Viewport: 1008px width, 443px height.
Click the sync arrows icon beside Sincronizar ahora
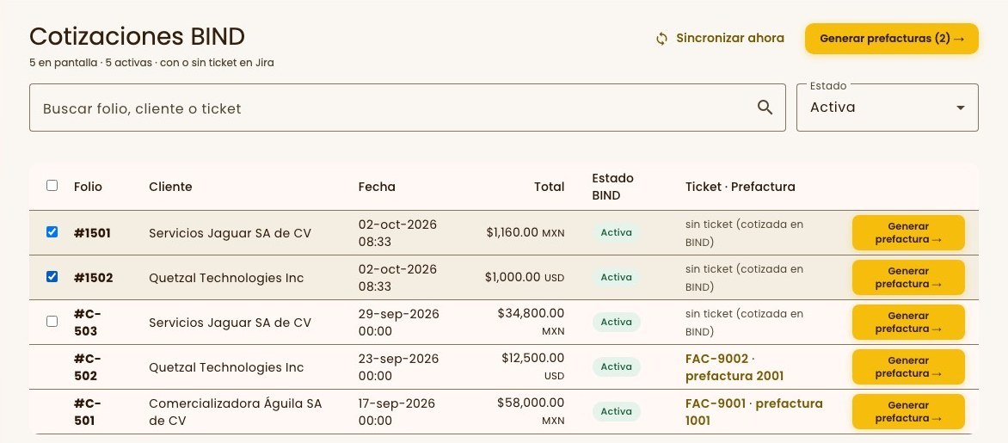[x=661, y=39]
